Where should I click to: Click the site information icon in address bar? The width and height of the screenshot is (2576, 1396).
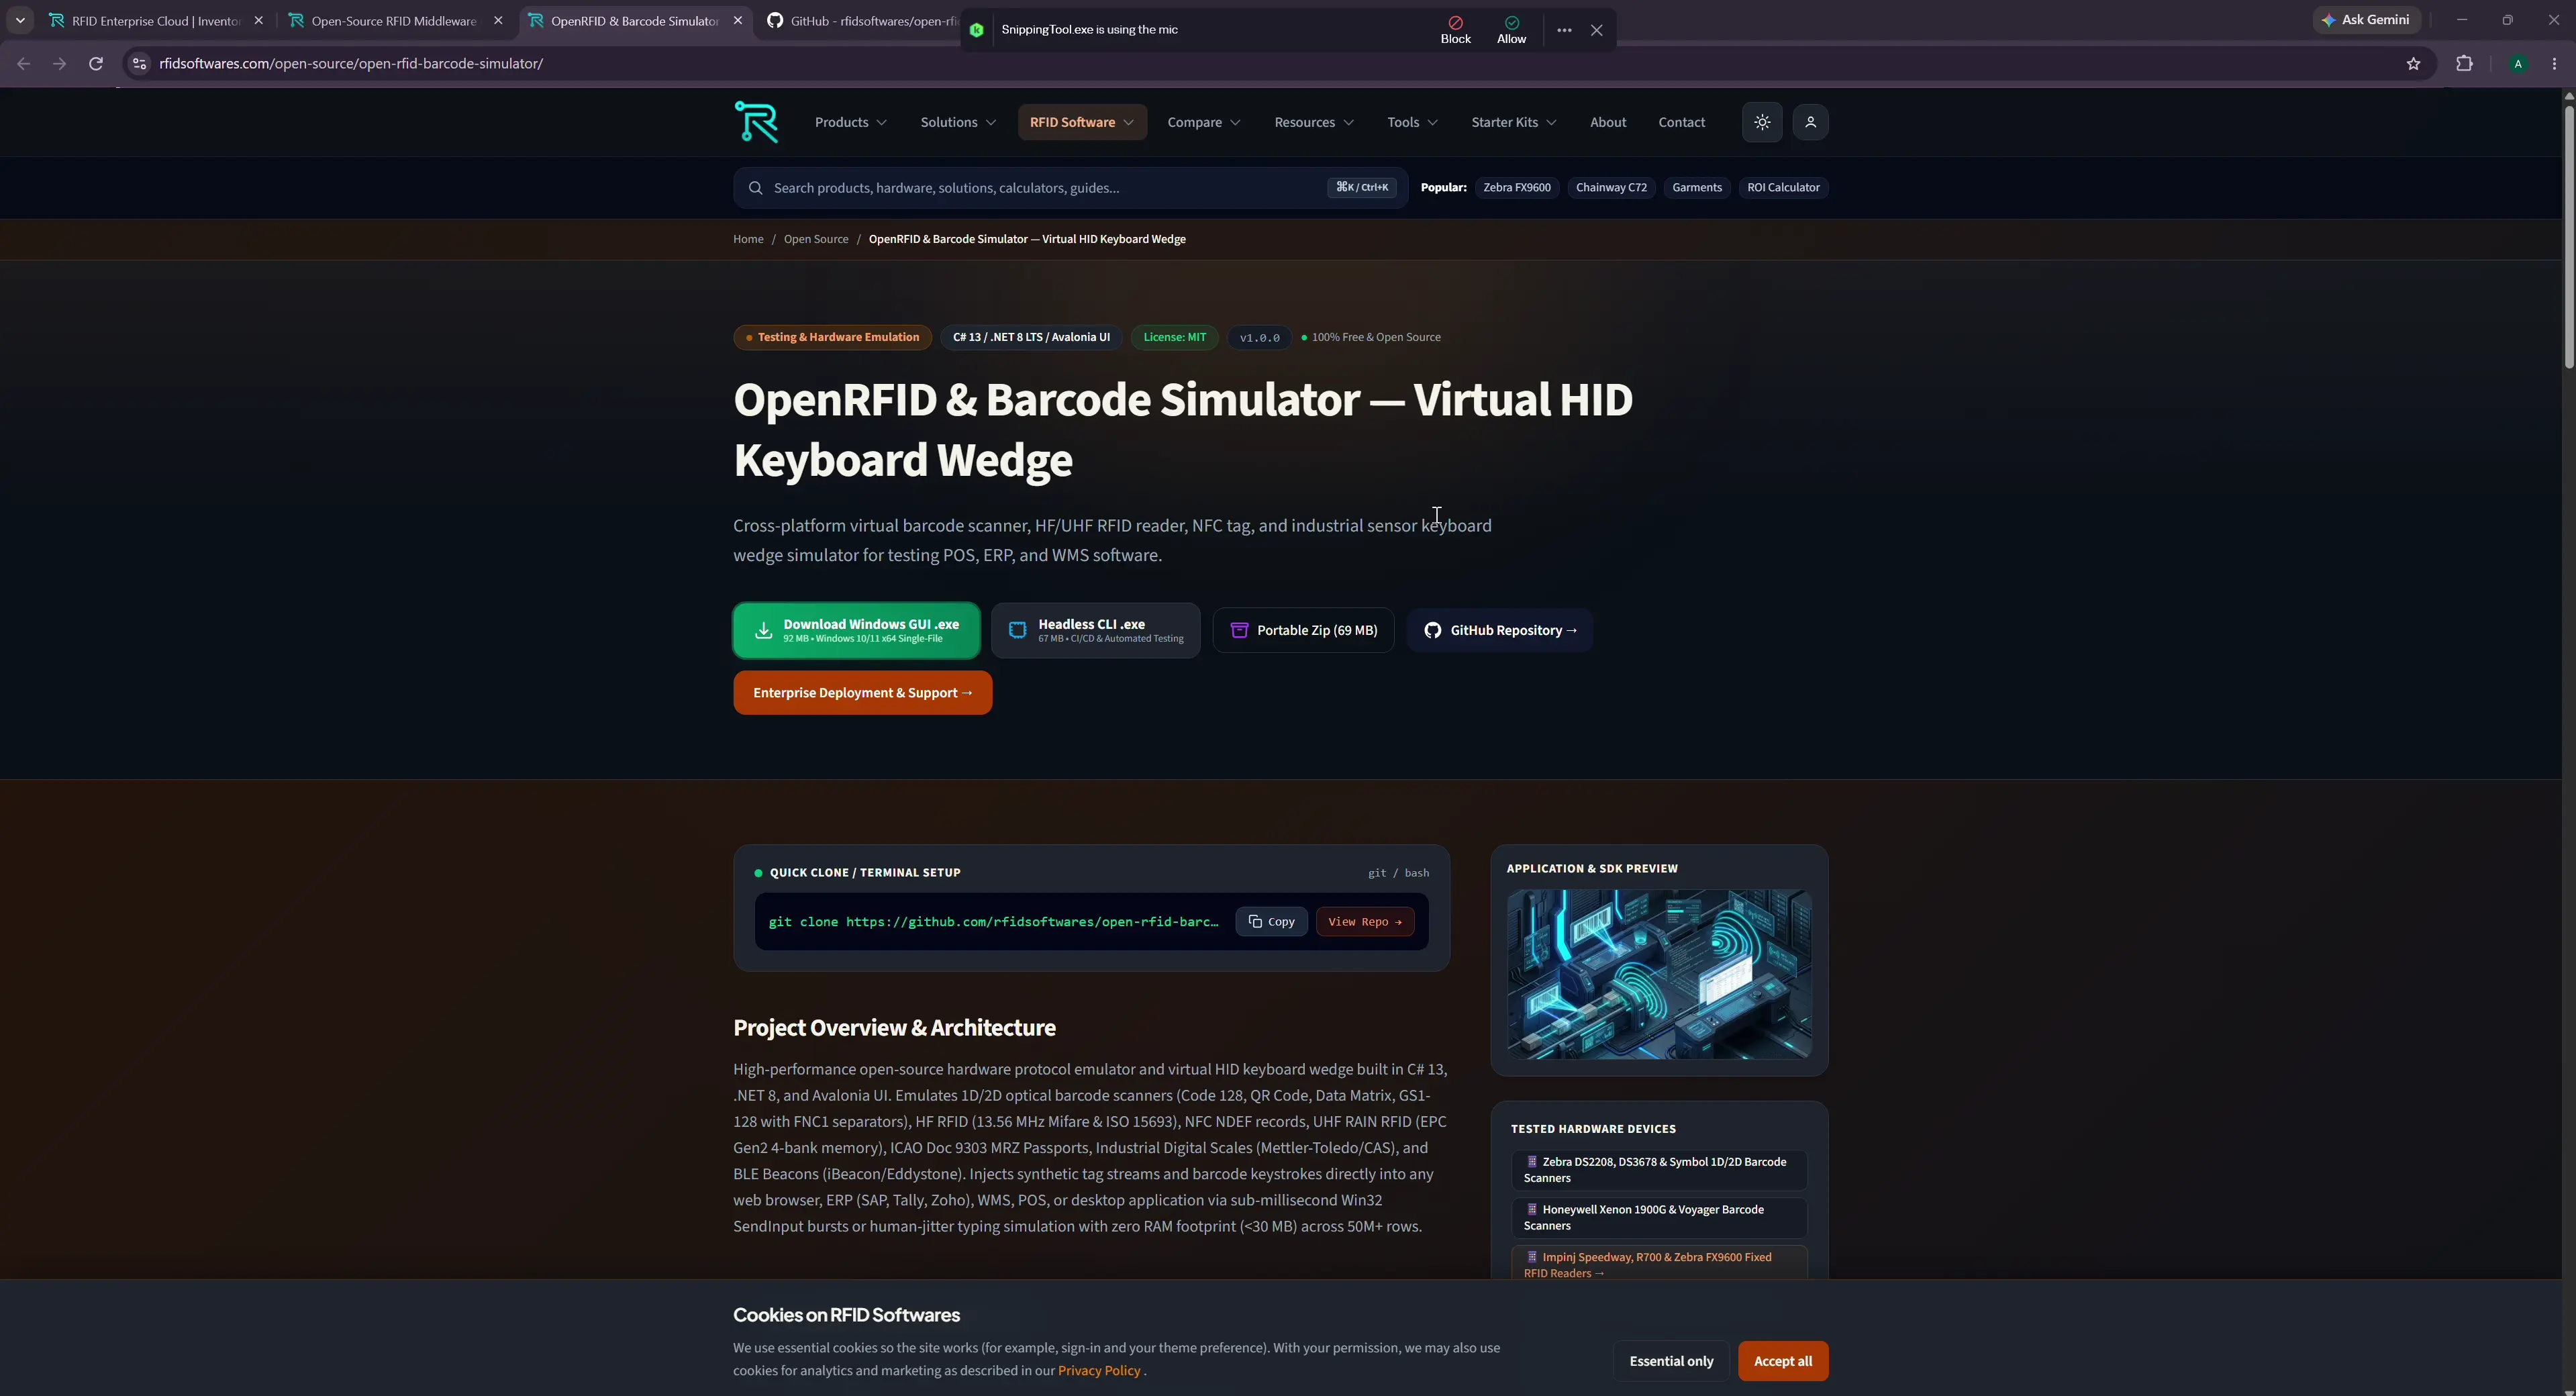tap(140, 63)
